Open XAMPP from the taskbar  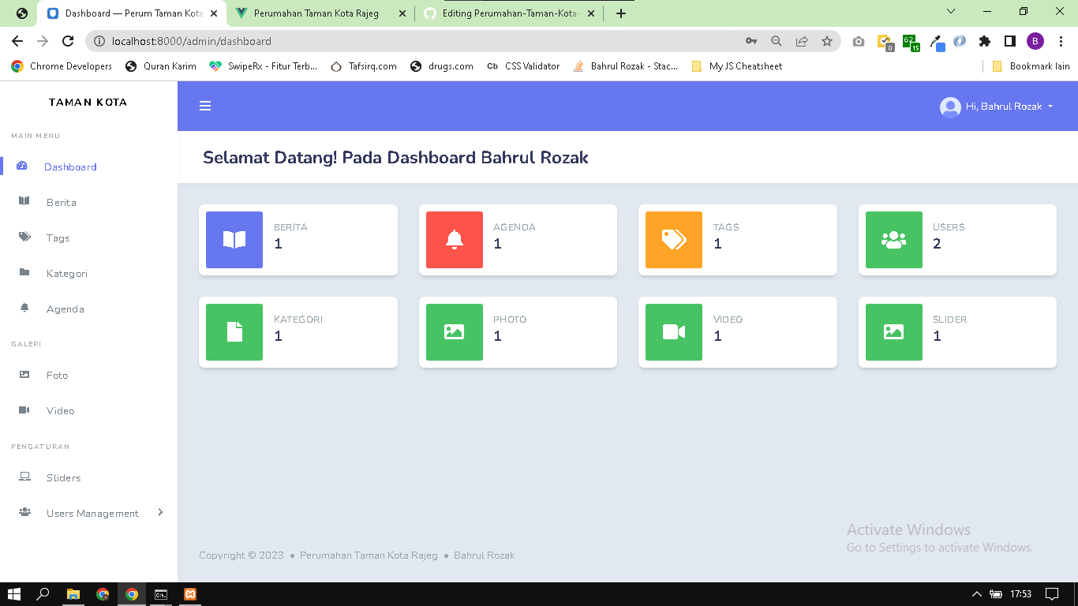coord(190,594)
